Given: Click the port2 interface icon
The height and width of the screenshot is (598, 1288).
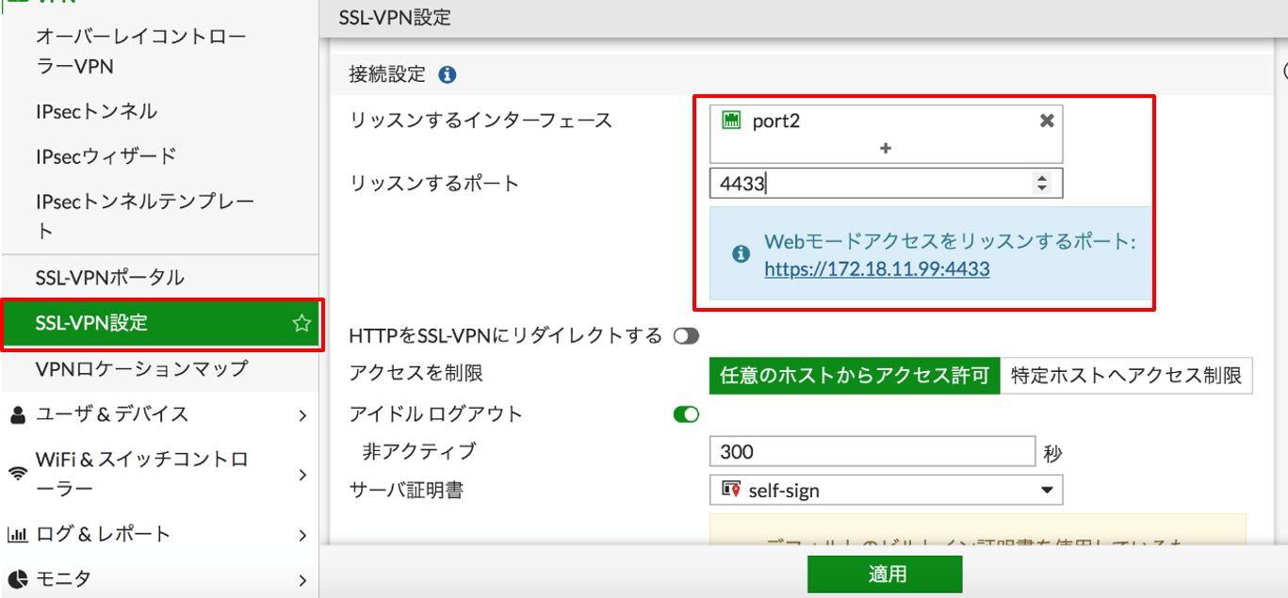Looking at the screenshot, I should coord(731,121).
